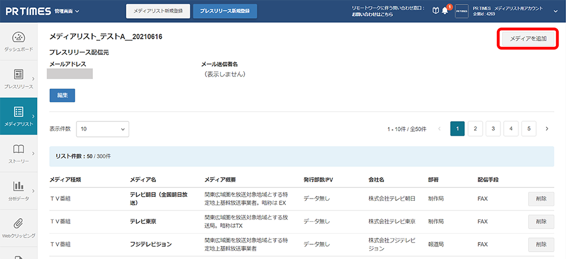The width and height of the screenshot is (566, 259).
Task: Click list title メディアリスト_テストA__20210616
Action: pos(106,37)
